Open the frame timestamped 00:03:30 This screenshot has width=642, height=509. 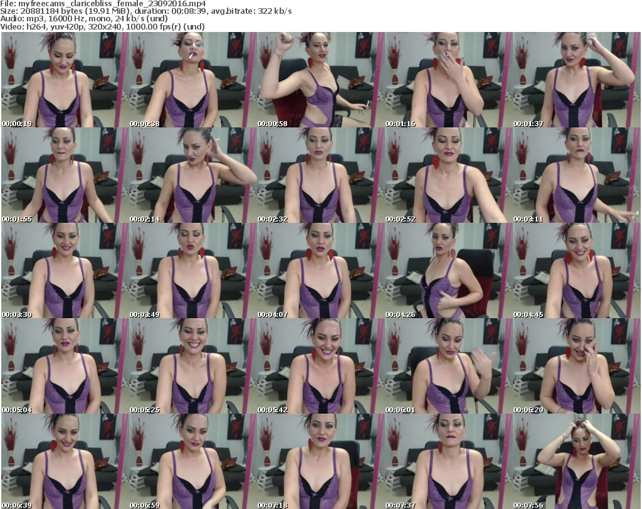pos(65,271)
